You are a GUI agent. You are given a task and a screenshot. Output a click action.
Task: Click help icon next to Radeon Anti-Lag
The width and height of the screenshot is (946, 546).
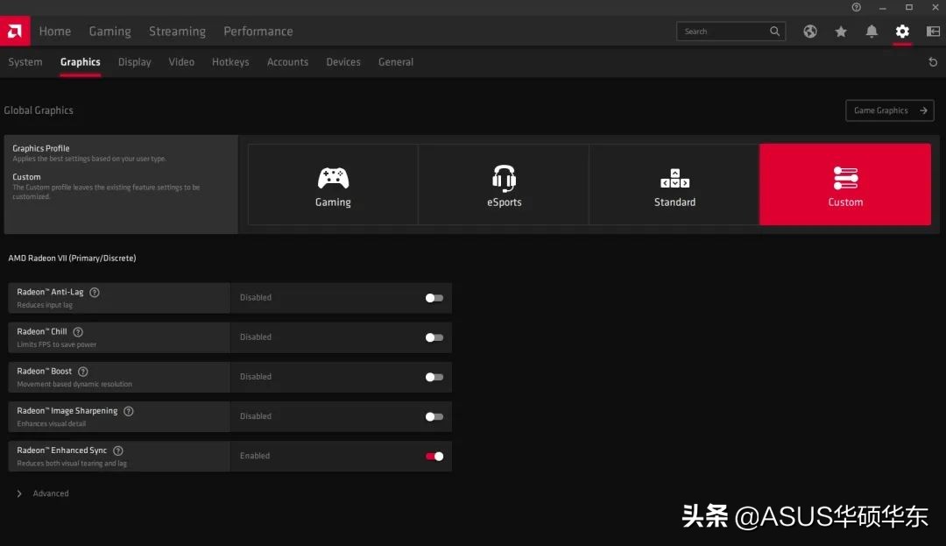(x=95, y=293)
